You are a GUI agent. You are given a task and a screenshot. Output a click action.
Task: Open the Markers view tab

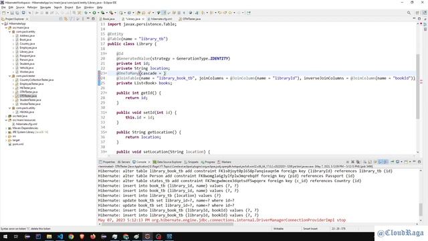[225, 162]
